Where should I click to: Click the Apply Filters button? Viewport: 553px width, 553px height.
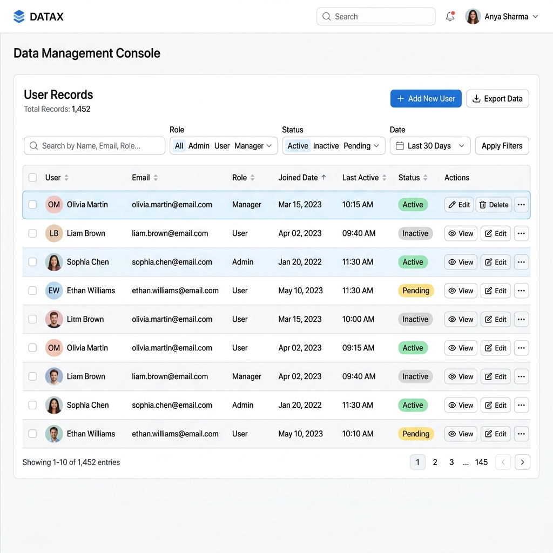point(502,146)
